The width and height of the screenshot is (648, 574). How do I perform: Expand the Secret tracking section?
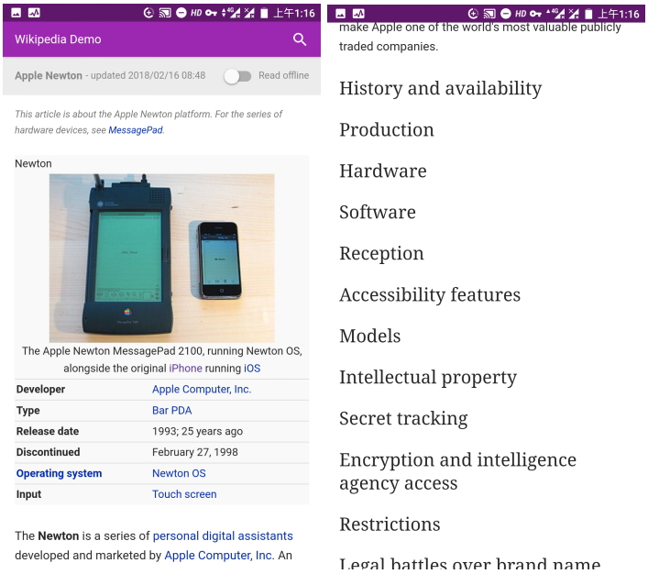[404, 418]
